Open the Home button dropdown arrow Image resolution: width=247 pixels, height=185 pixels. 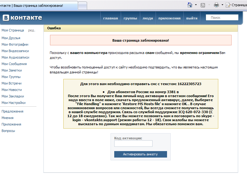[196, 5]
